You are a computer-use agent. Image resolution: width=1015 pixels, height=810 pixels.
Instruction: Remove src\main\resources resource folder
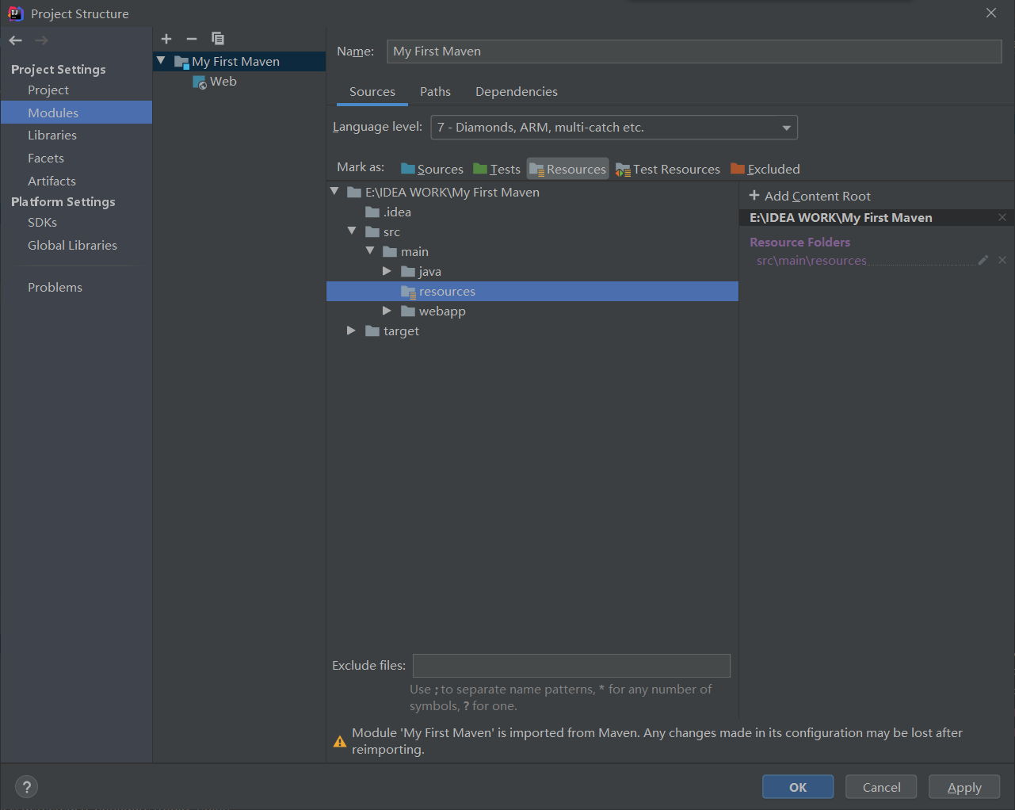(x=1002, y=260)
